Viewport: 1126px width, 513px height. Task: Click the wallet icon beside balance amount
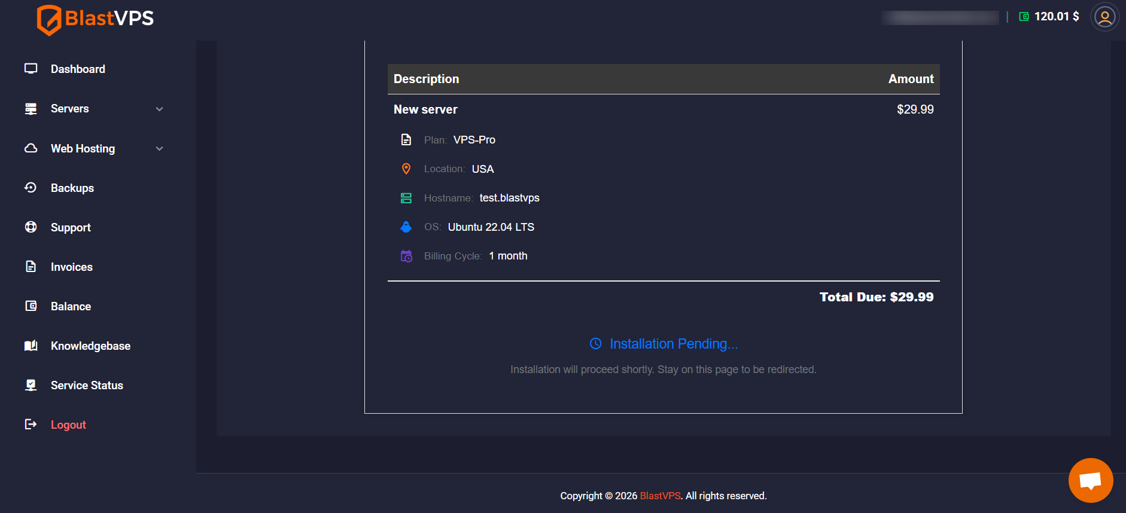pyautogui.click(x=1024, y=17)
